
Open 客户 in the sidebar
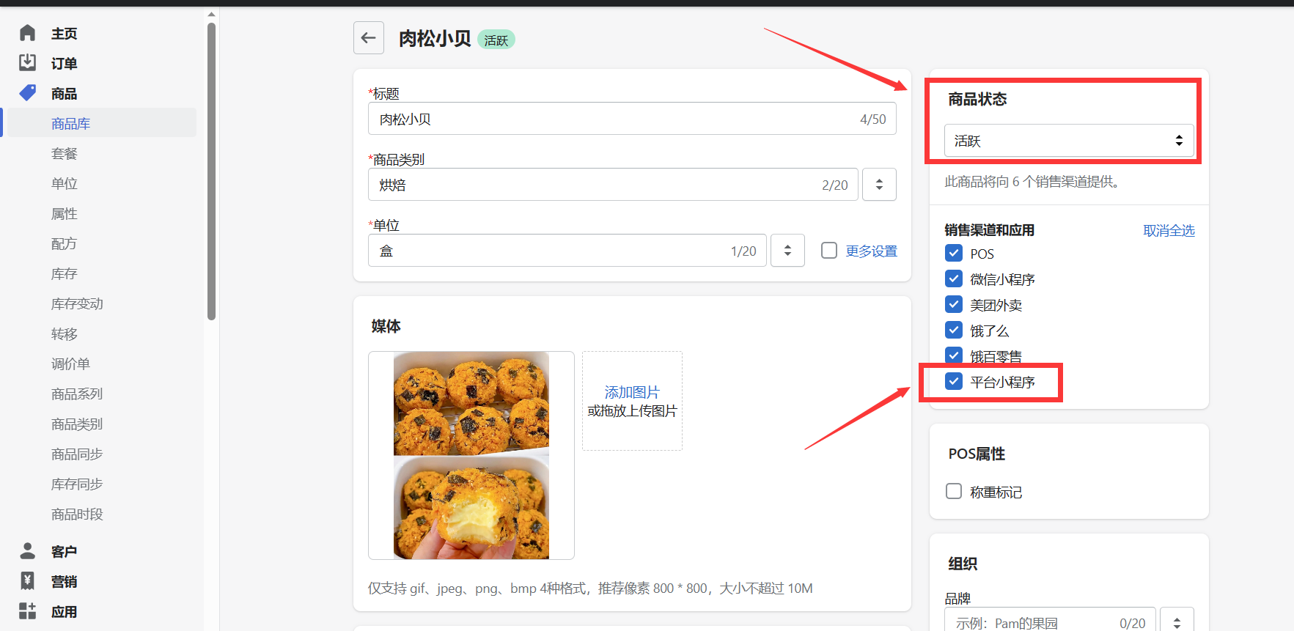64,552
